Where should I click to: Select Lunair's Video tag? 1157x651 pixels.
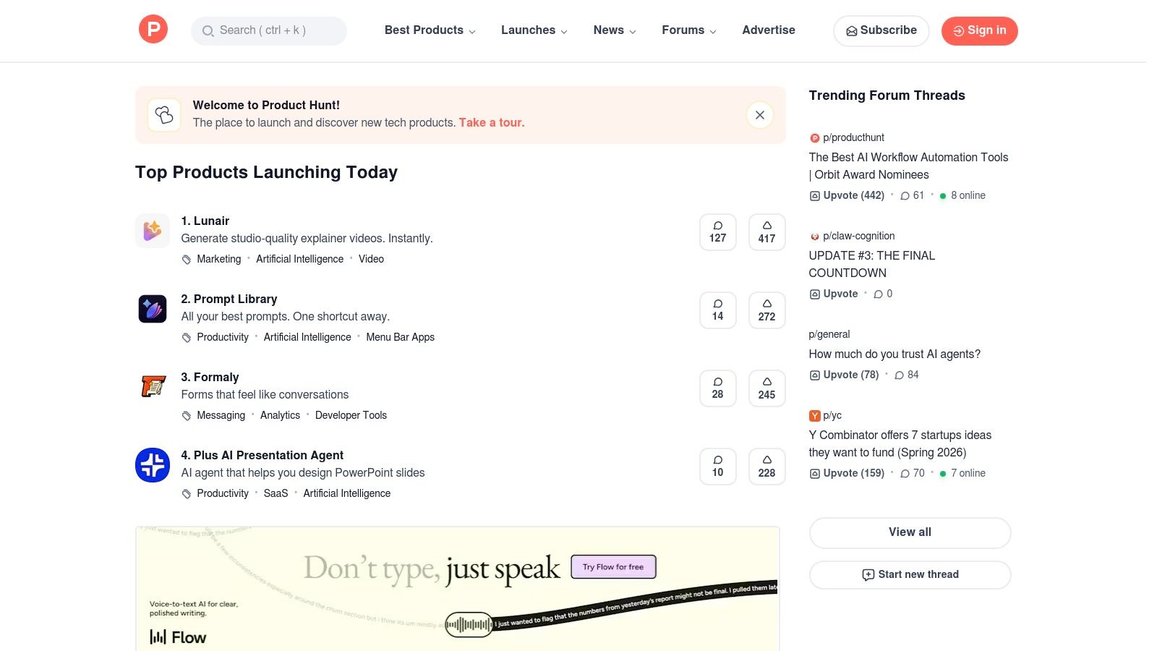(x=372, y=259)
